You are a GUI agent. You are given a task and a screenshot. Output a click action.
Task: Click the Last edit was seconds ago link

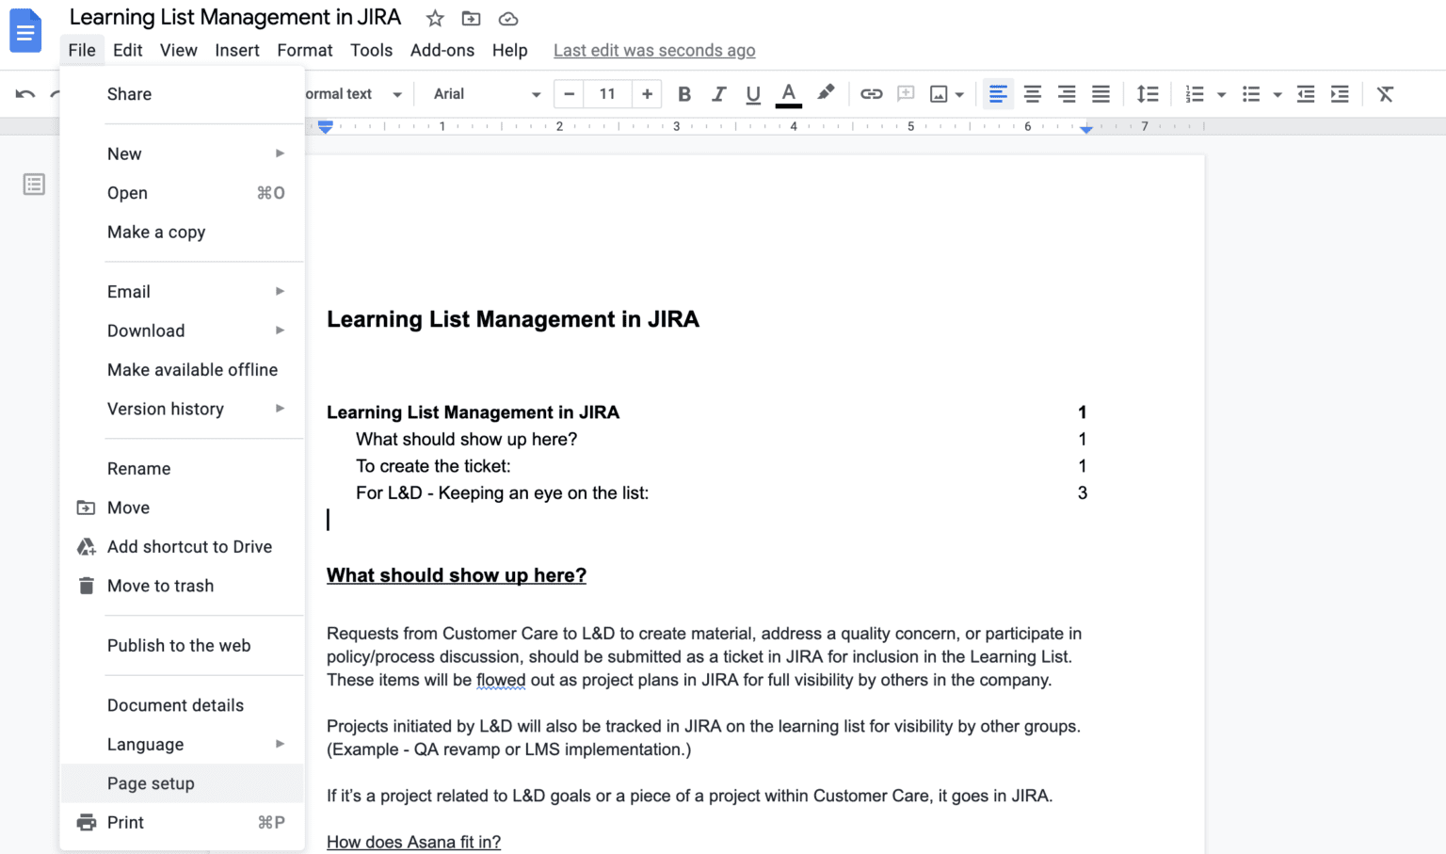pyautogui.click(x=653, y=50)
